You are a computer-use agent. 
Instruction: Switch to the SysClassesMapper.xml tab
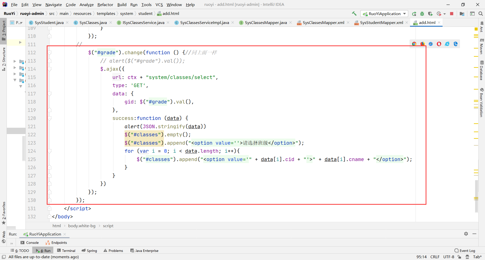coord(323,23)
